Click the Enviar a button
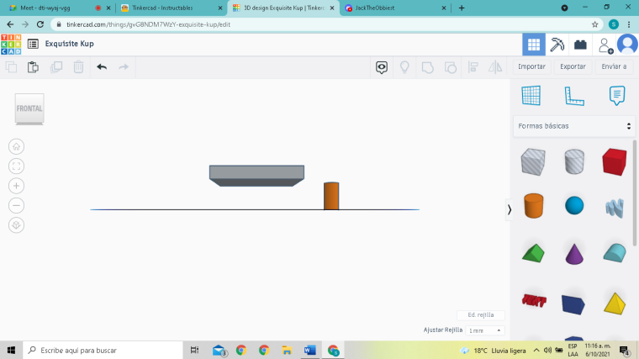The height and width of the screenshot is (359, 639). pos(614,66)
